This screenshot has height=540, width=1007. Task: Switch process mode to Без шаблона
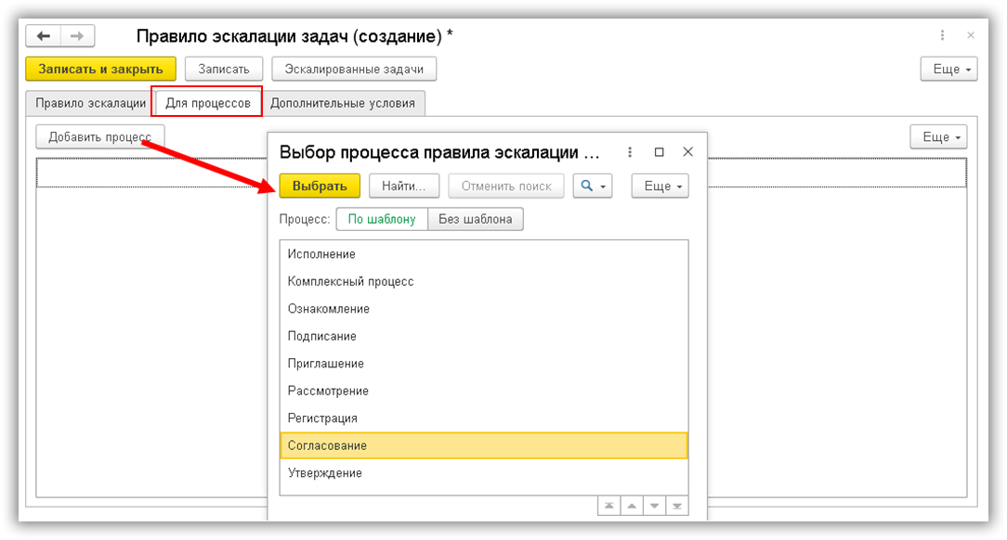pos(475,219)
